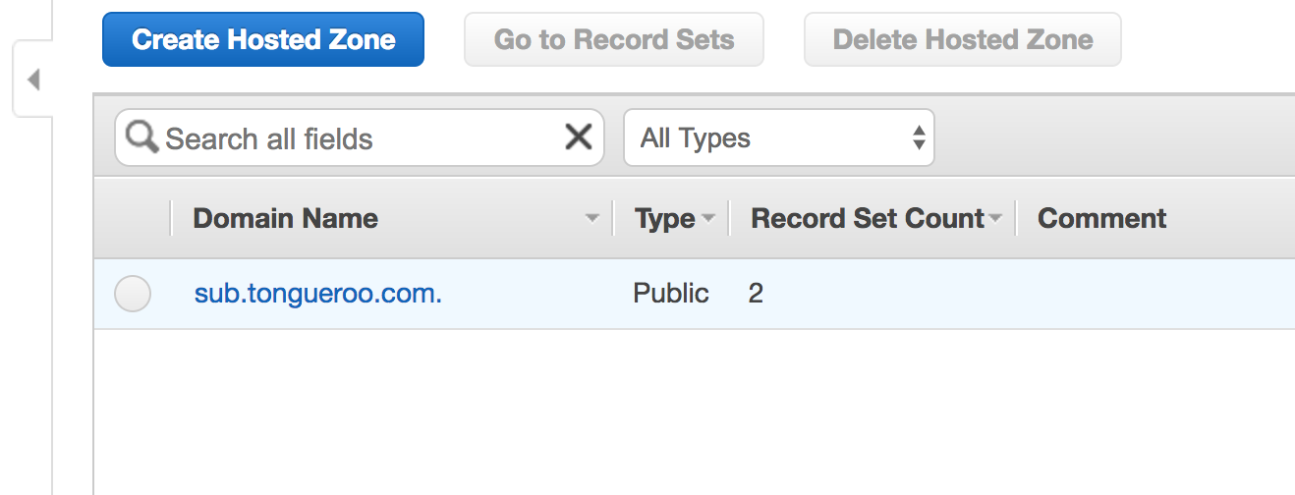
Task: Click the Domain Name sort arrow
Action: point(591,218)
